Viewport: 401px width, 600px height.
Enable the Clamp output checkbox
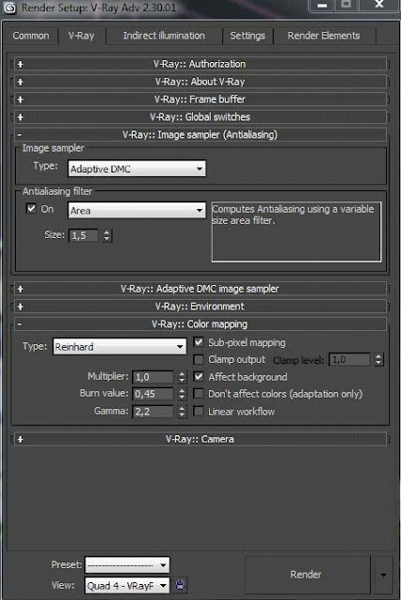tap(199, 359)
